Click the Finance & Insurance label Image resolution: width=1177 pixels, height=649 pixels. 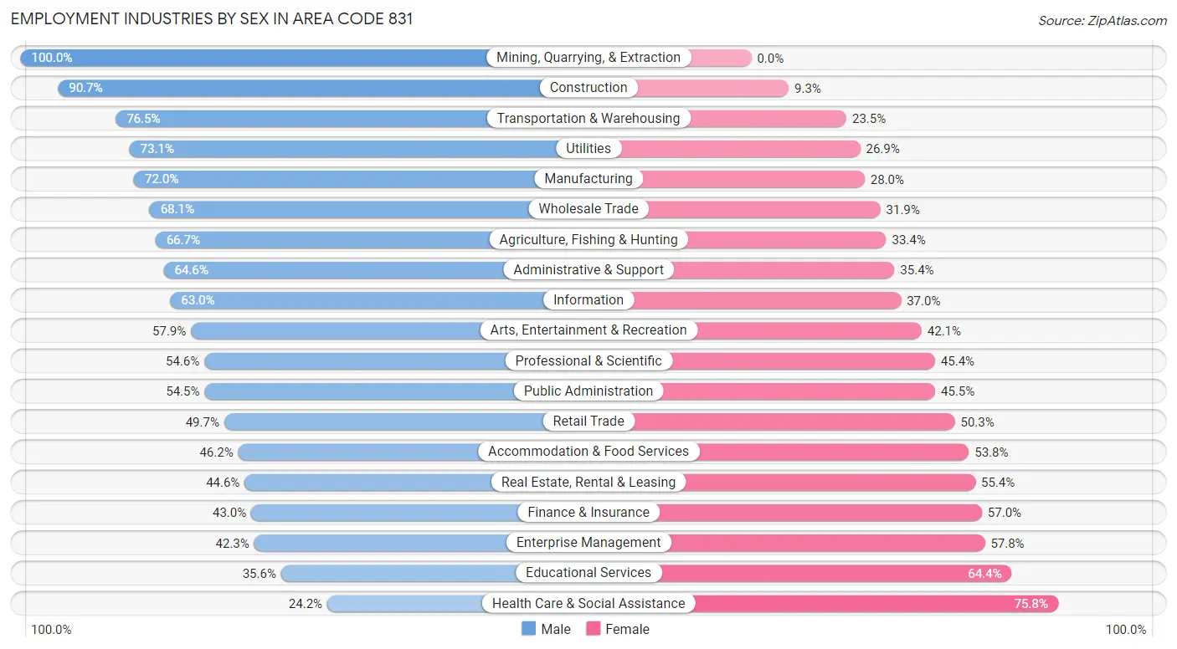tap(588, 512)
